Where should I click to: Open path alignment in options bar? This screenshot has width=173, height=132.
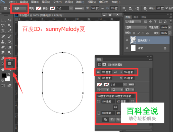click(130, 8)
